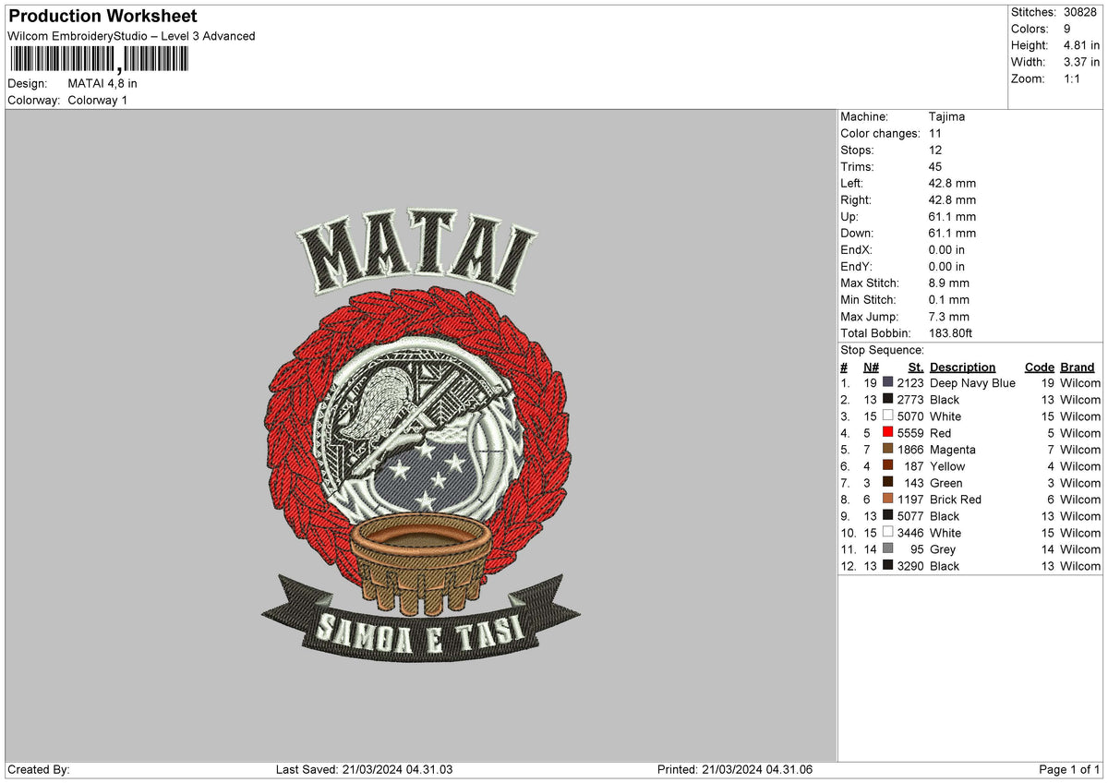Select the Min Stitch value 0.1 mm

949,299
